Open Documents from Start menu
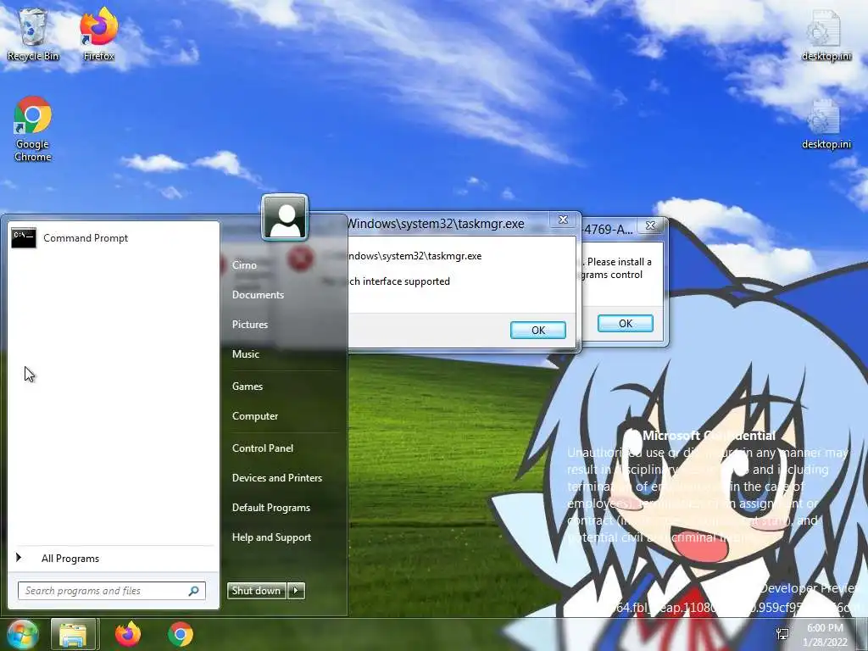This screenshot has height=651, width=868. pos(258,294)
